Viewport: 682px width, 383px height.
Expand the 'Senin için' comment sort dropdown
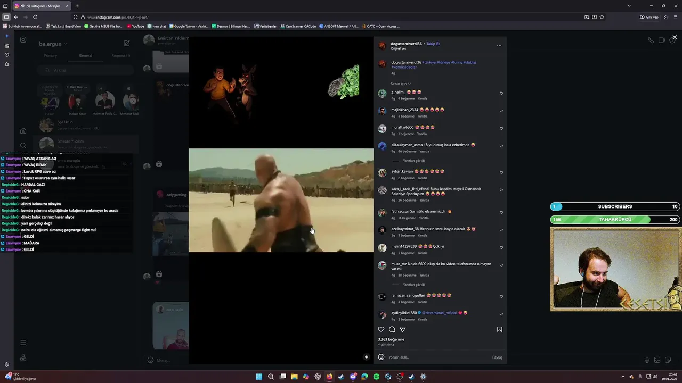pyautogui.click(x=401, y=84)
